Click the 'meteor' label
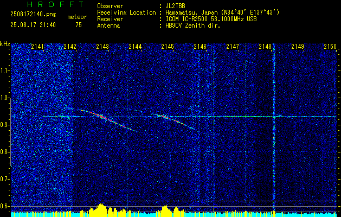 (77, 17)
